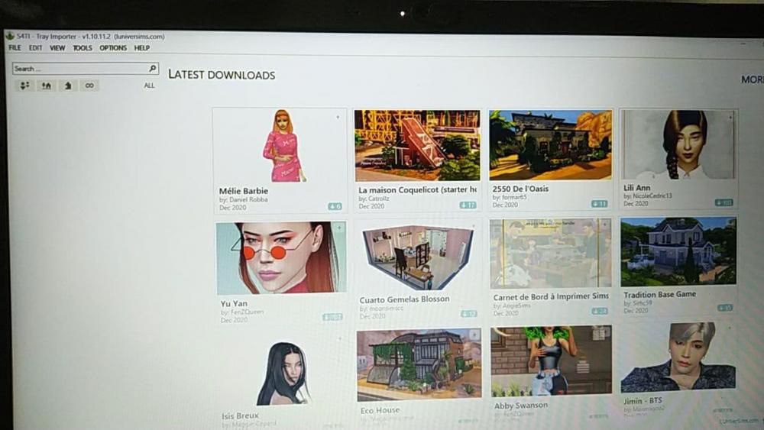Open the Lili Ann portrait thumbnail
The width and height of the screenshot is (764, 430).
point(678,144)
